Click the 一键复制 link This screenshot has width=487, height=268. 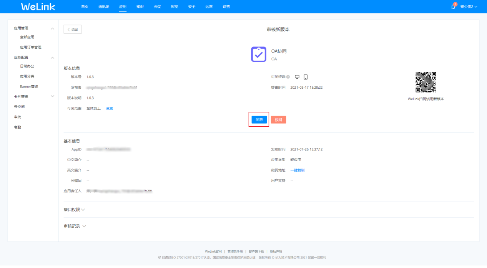click(x=297, y=170)
